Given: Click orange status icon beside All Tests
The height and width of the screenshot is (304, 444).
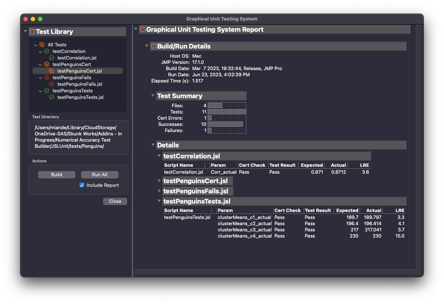Looking at the screenshot, I should 42,45.
